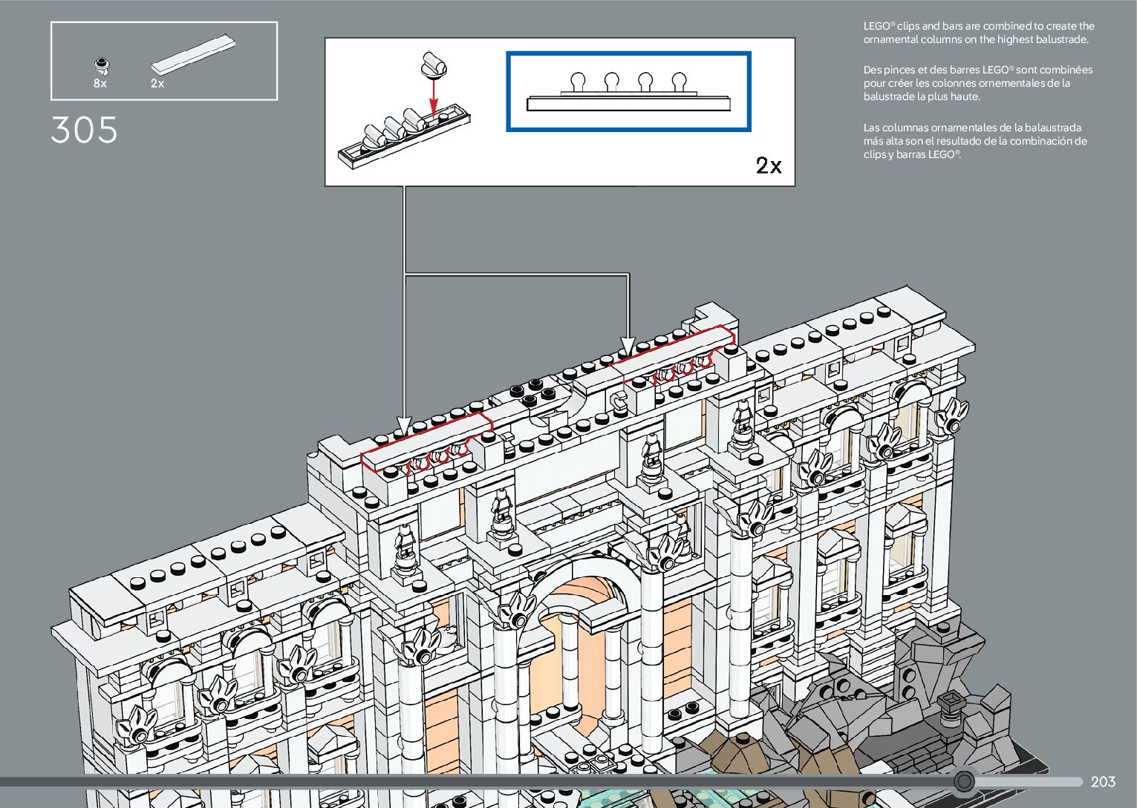1137x808 pixels.
Task: Click the step number 305
Action: pos(85,131)
